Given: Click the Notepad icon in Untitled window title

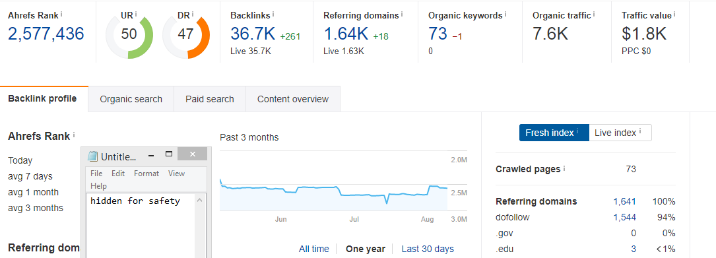Looking at the screenshot, I should tap(92, 156).
